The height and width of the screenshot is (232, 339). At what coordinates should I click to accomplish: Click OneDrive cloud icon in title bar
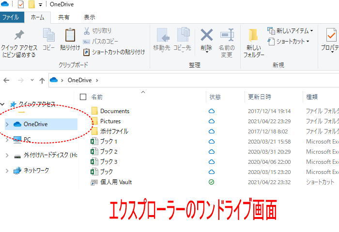5,4
